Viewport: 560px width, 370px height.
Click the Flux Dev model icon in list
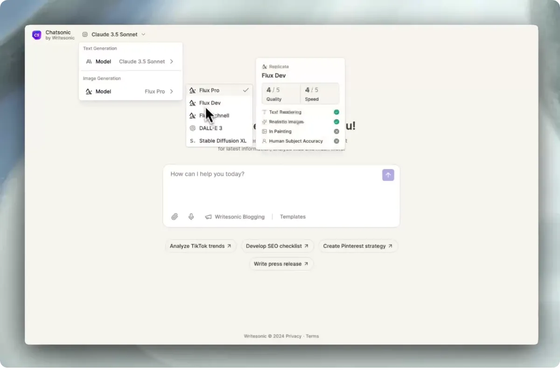tap(192, 103)
